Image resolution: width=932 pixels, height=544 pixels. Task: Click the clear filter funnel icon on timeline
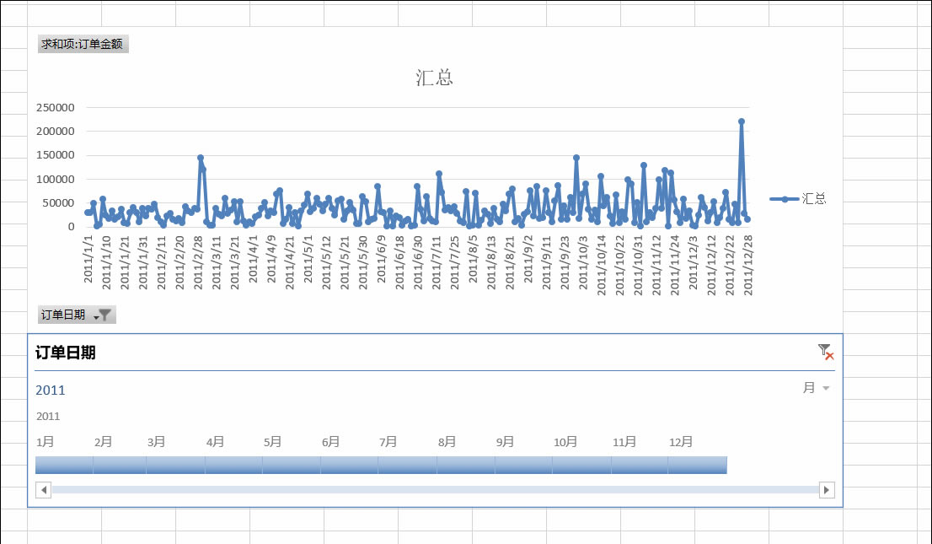pyautogui.click(x=823, y=351)
